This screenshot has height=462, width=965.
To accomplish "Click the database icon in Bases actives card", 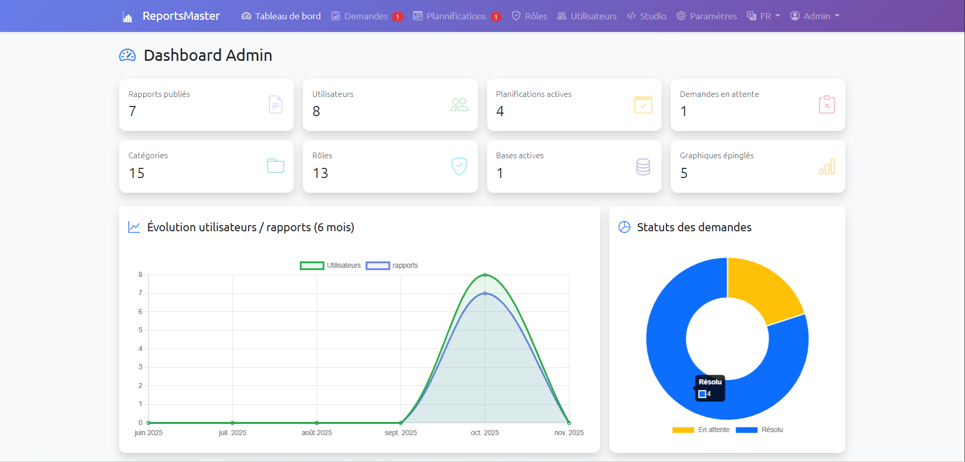I will pos(643,166).
